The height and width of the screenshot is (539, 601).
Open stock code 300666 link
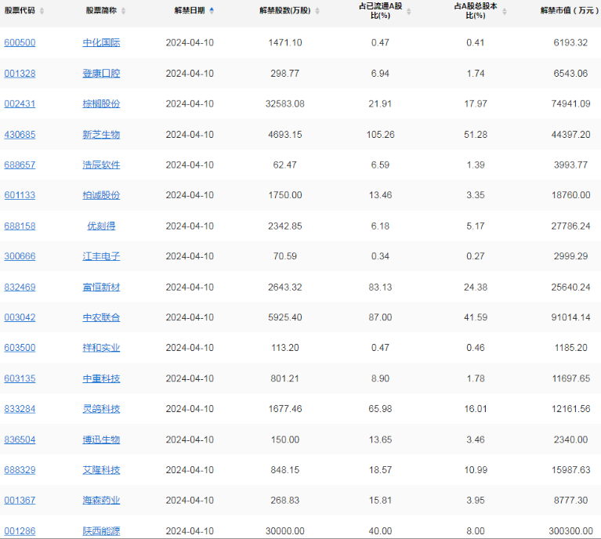(x=20, y=256)
